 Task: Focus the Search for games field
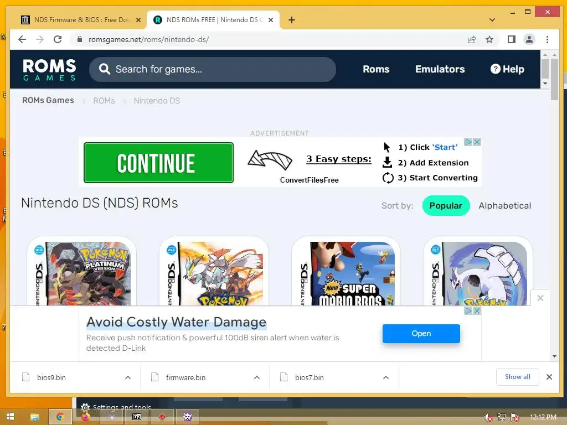(x=213, y=69)
